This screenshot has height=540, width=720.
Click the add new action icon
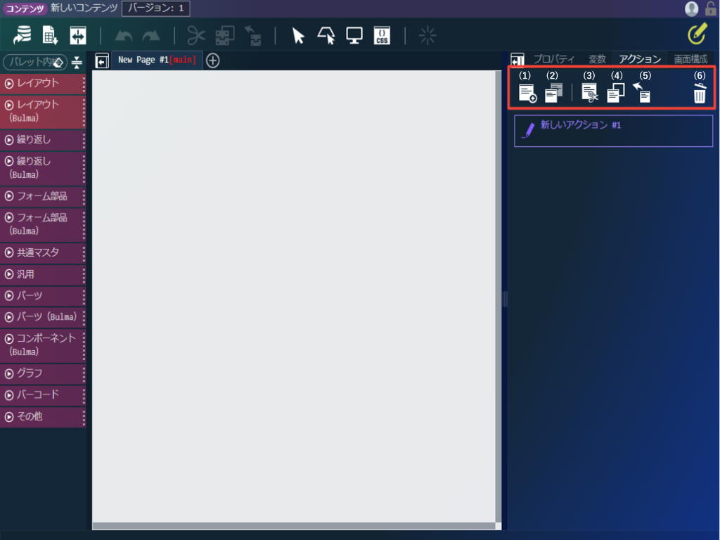click(x=527, y=94)
